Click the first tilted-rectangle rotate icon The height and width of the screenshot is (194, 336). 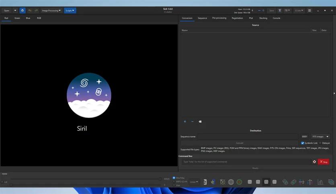coord(285,182)
